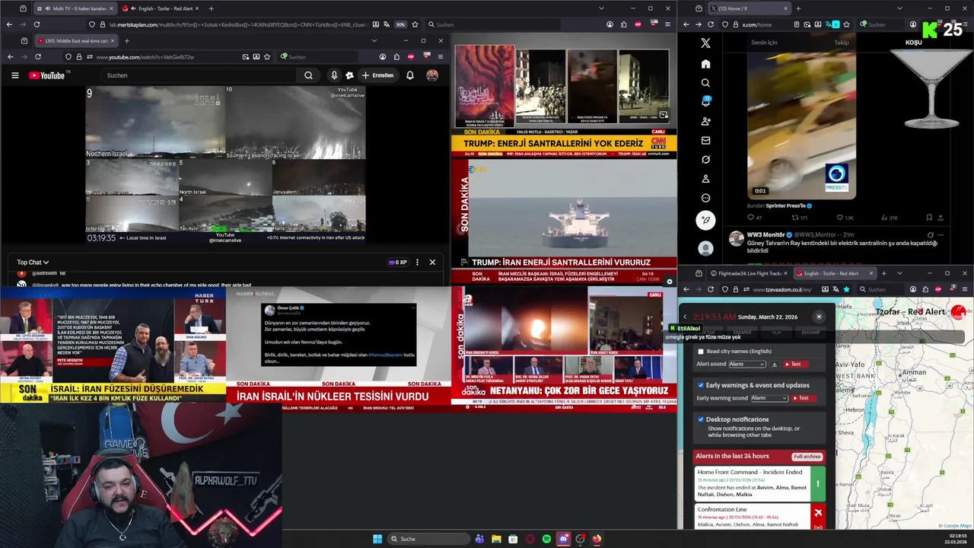Image resolution: width=974 pixels, height=548 pixels.
Task: Open the Top Chat dropdown
Action: pyautogui.click(x=33, y=263)
